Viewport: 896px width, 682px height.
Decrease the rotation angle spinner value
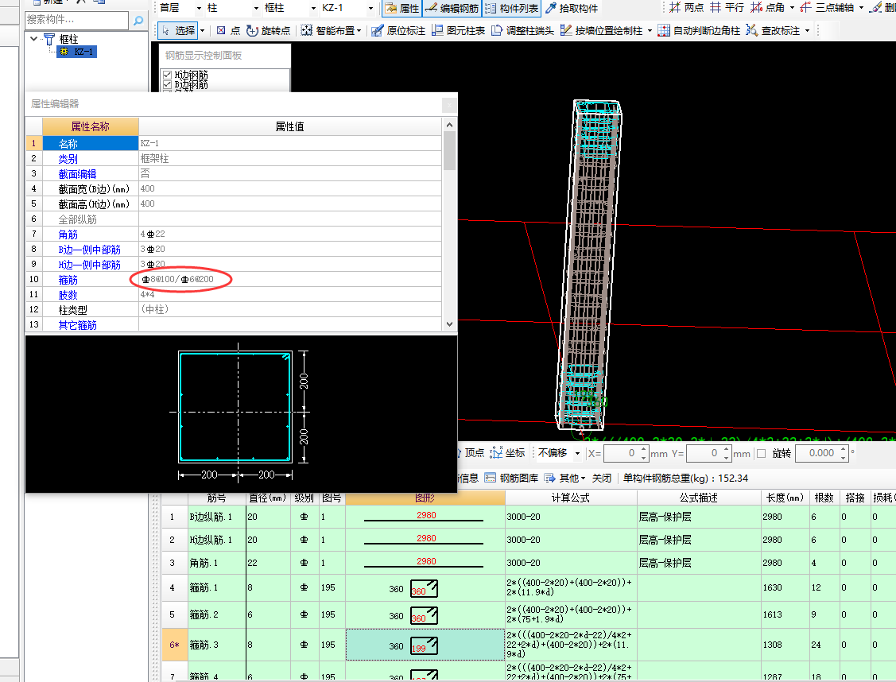844,458
